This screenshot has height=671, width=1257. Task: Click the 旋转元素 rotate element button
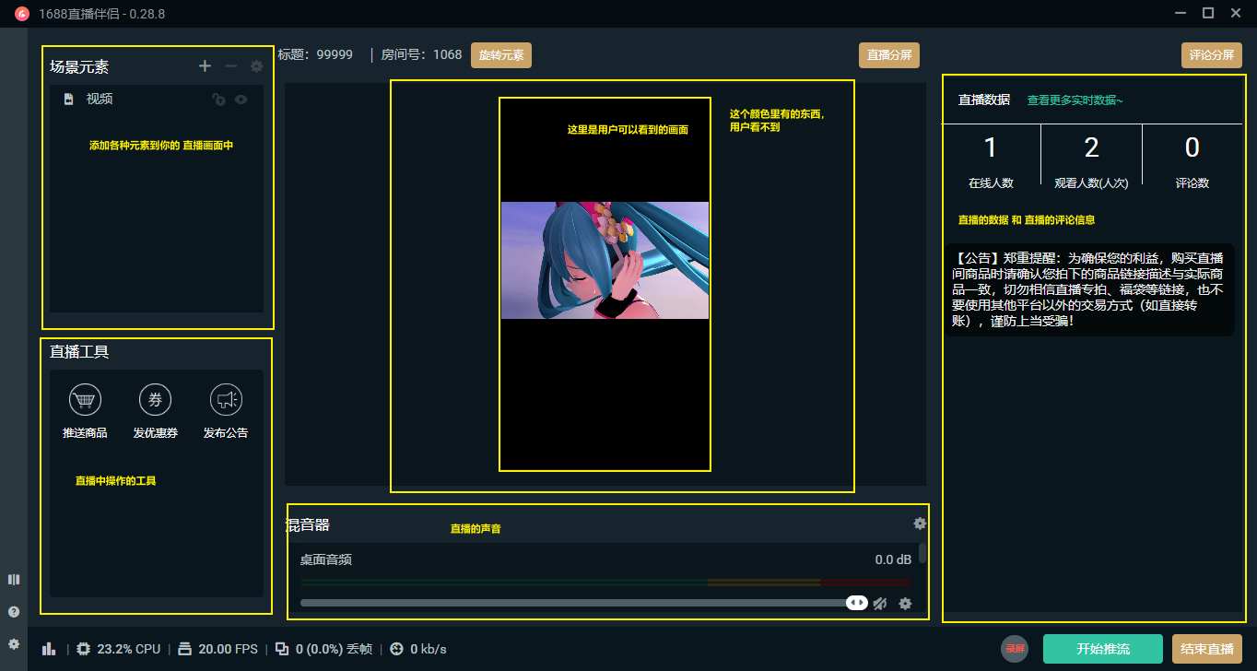pyautogui.click(x=501, y=54)
